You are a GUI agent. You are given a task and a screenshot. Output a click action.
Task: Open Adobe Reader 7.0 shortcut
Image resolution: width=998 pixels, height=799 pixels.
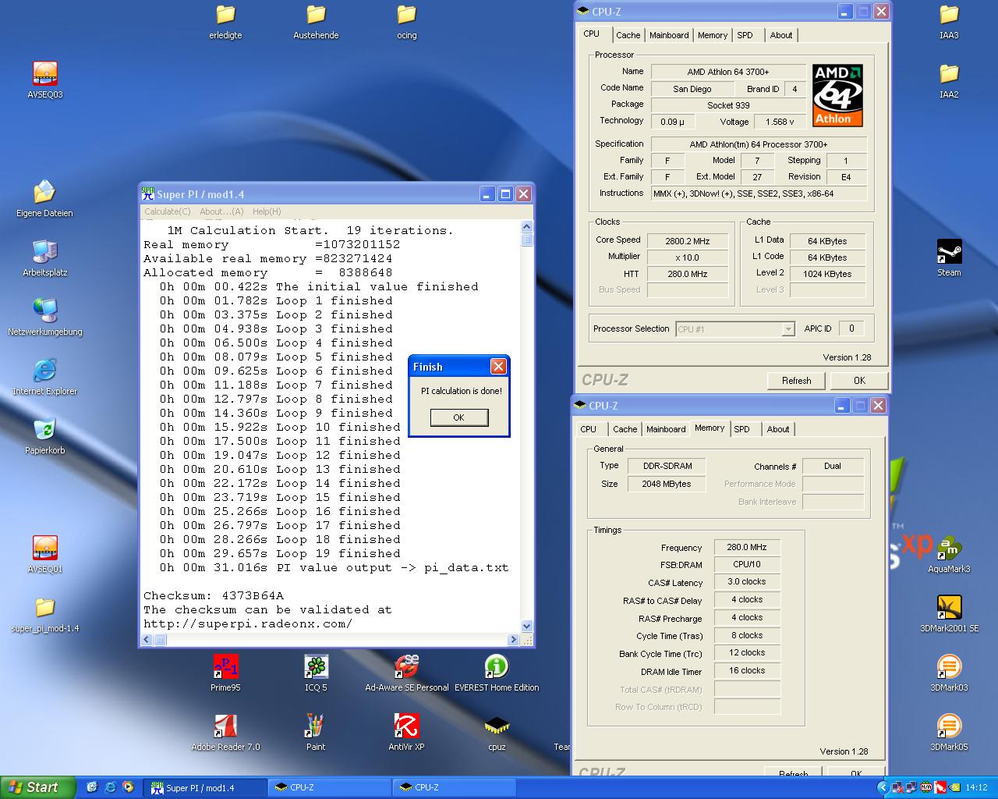[225, 733]
